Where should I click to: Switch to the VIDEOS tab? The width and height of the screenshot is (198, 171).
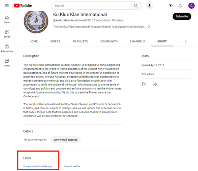coord(55,42)
